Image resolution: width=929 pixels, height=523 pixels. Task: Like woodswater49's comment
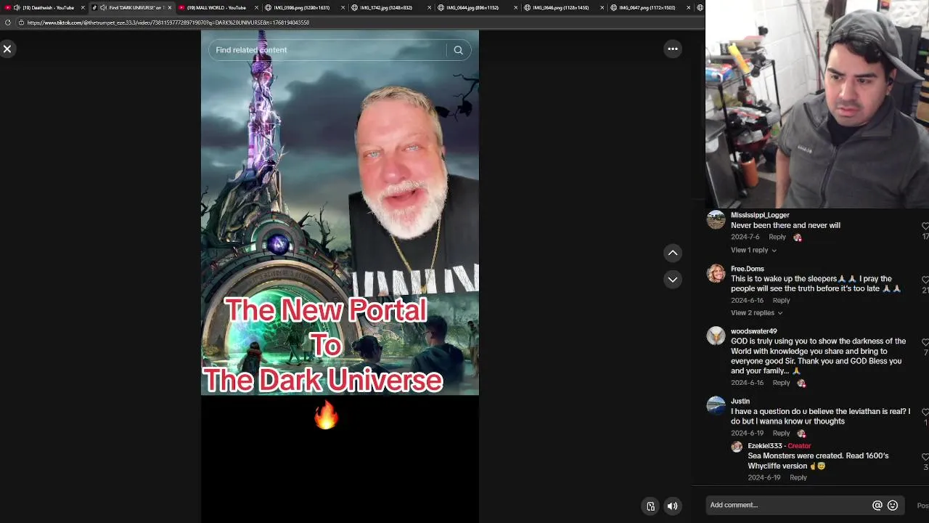(925, 342)
